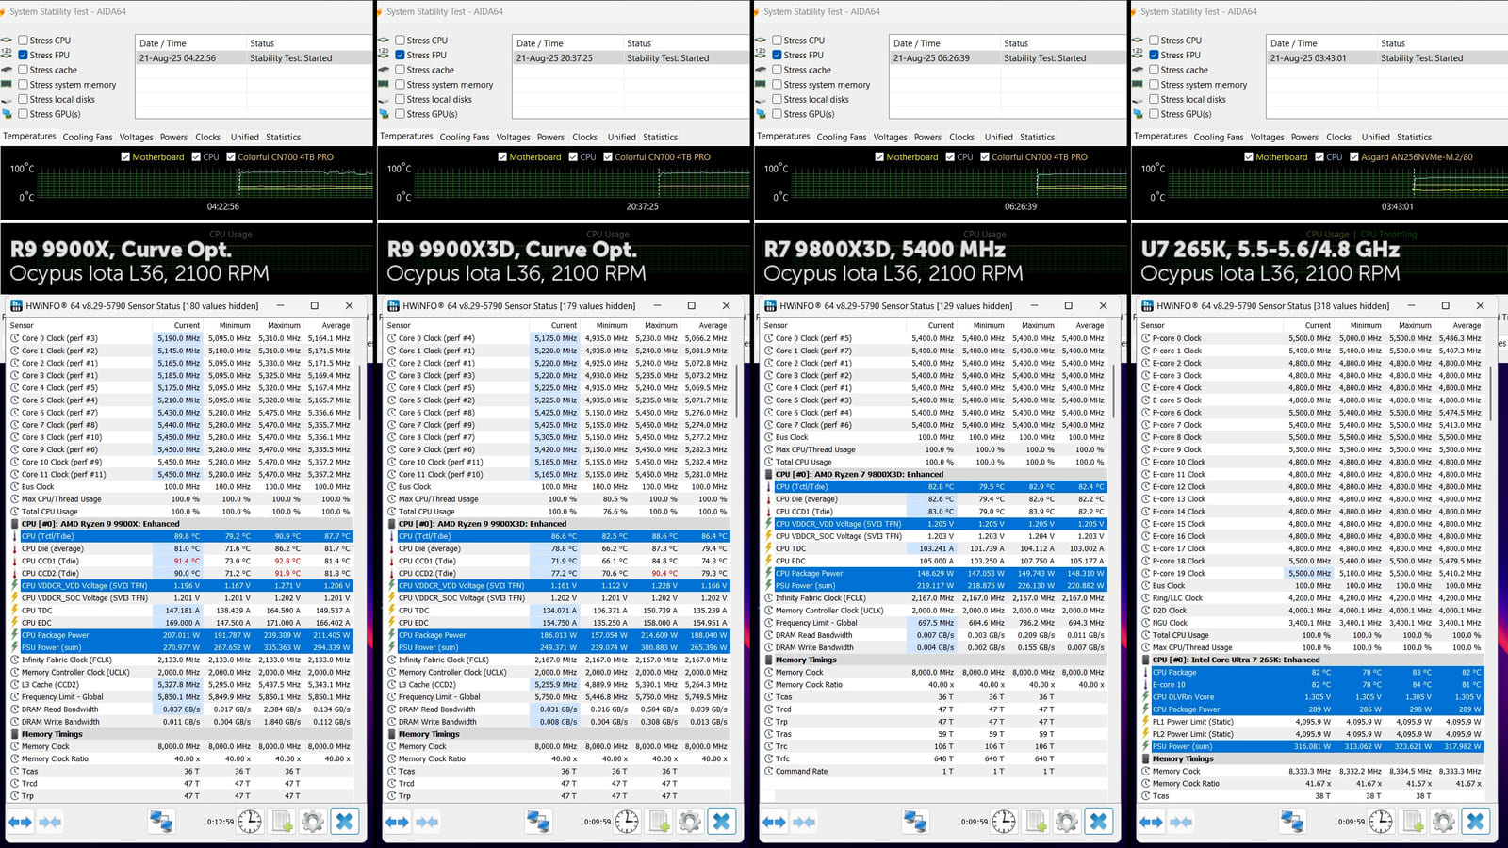The image size is (1508, 848).
Task: Open network/remote icon in U7 265K HWiNFO window
Action: 1292,822
